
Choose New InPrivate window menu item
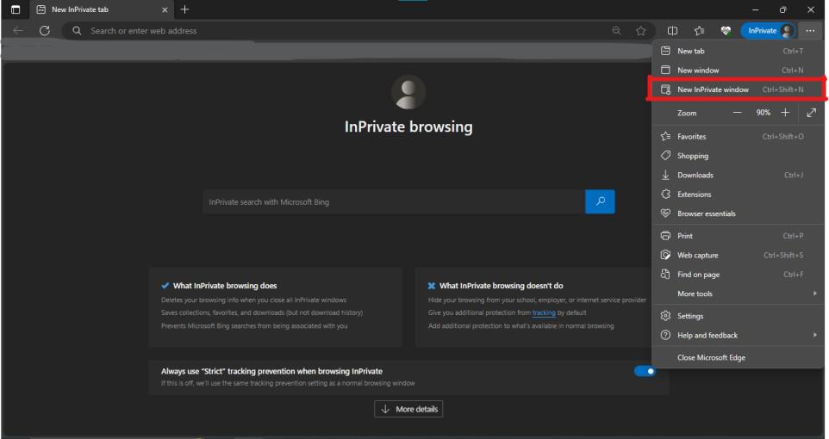[x=738, y=90]
